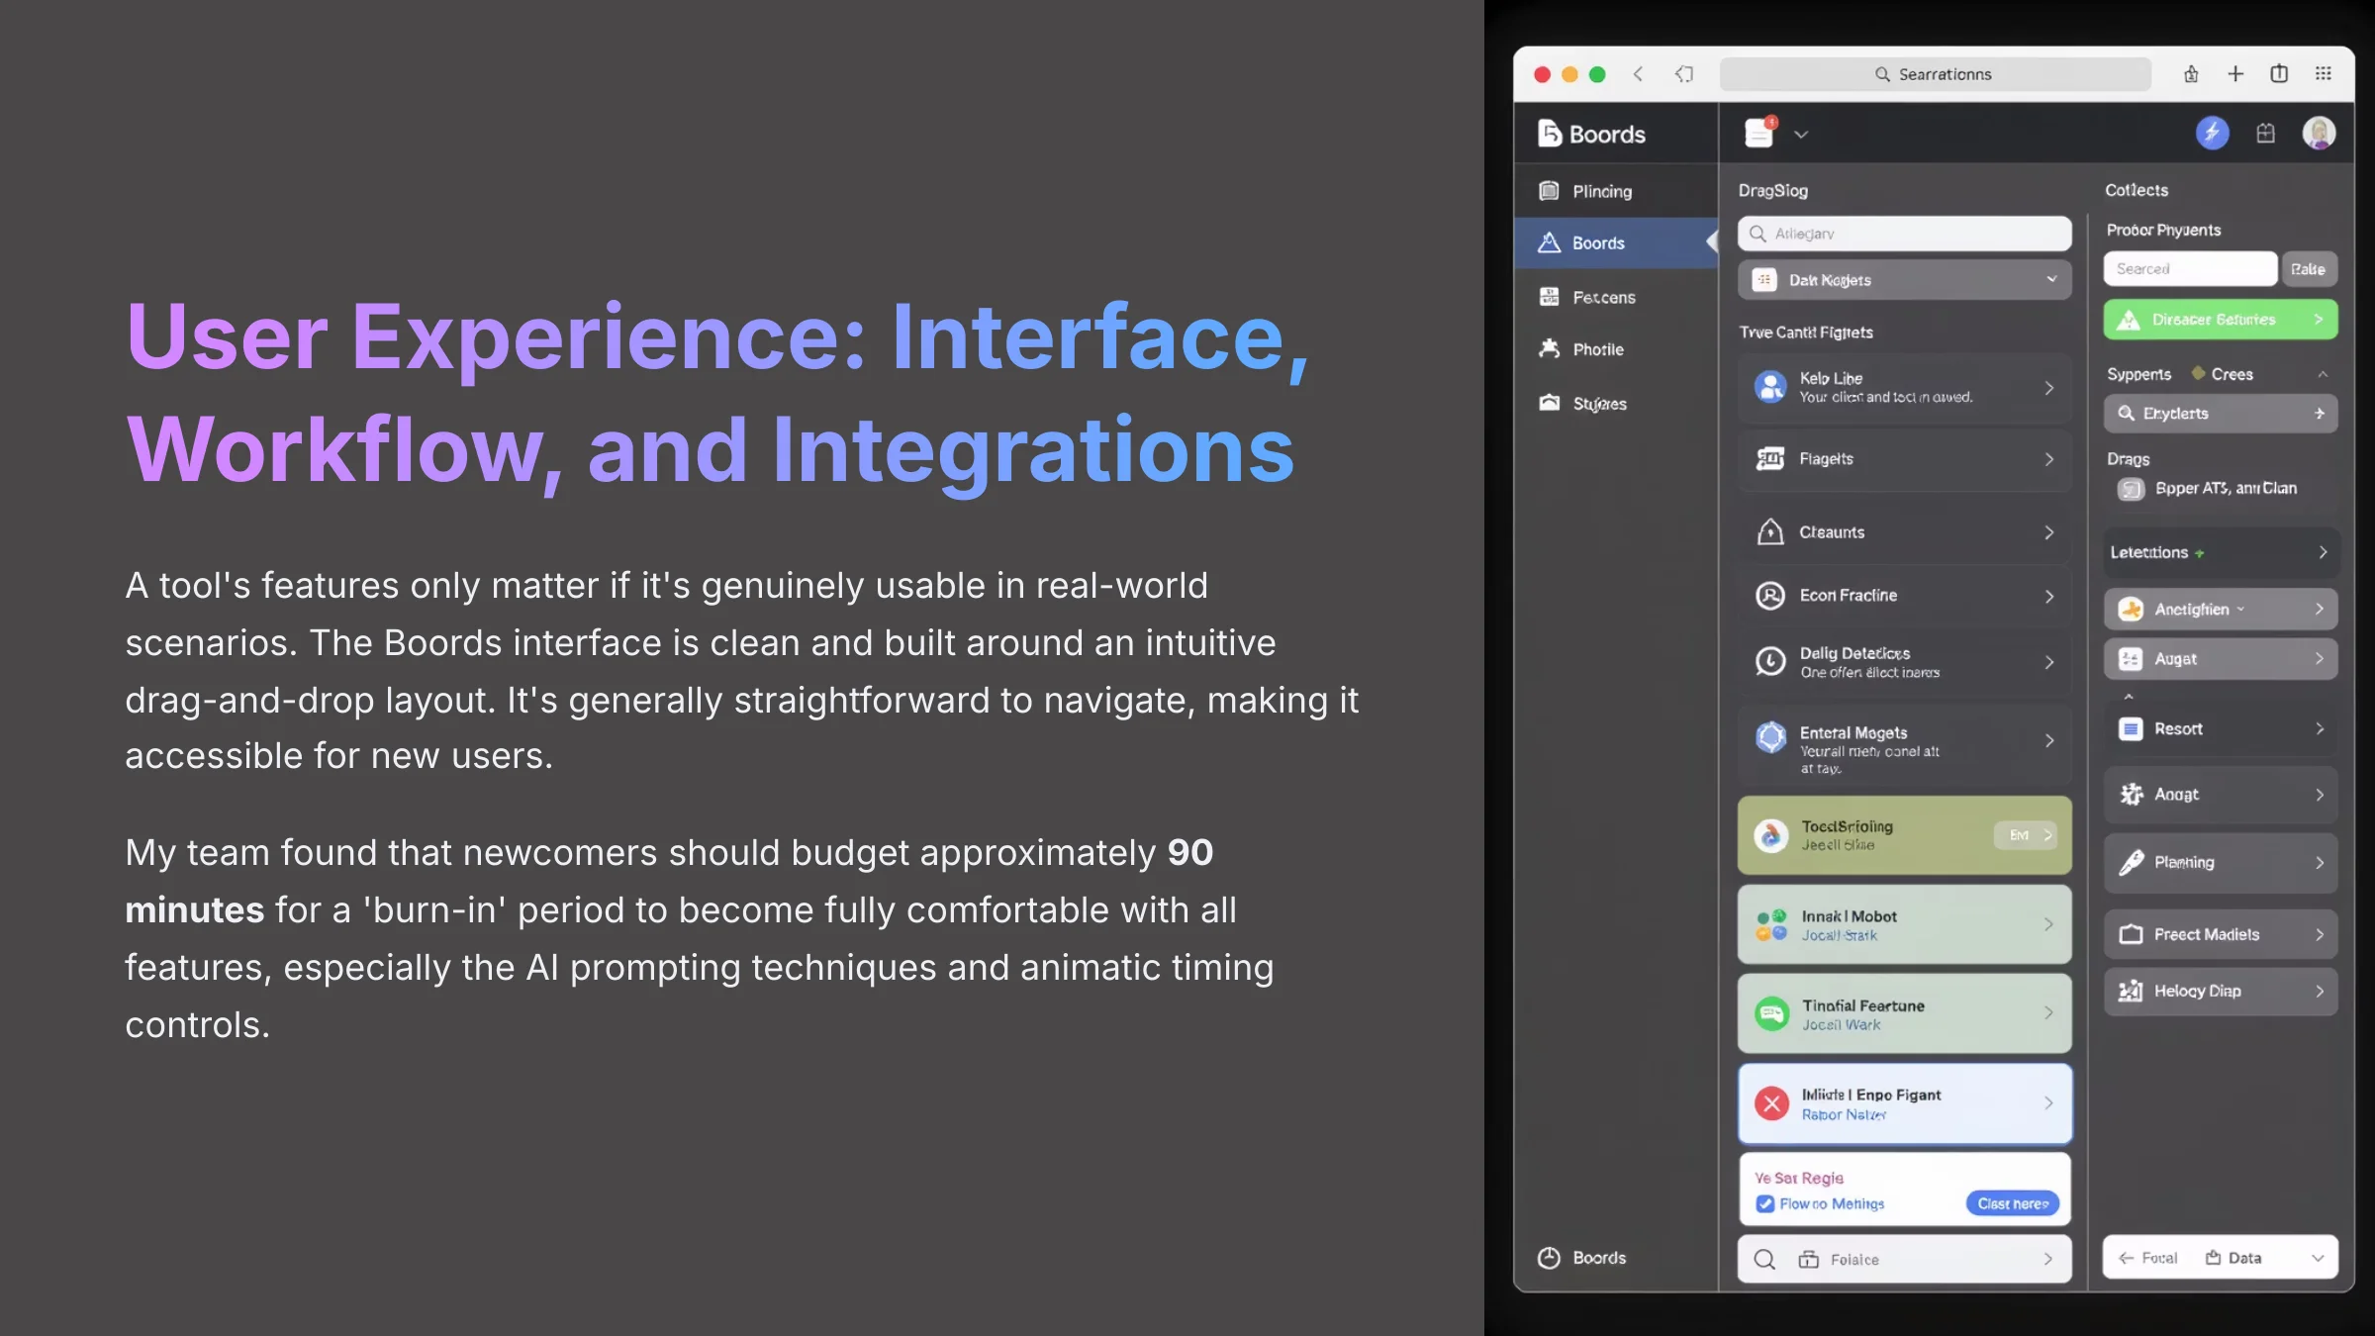
Task: Select Boords in the sidebar
Action: click(x=1615, y=242)
